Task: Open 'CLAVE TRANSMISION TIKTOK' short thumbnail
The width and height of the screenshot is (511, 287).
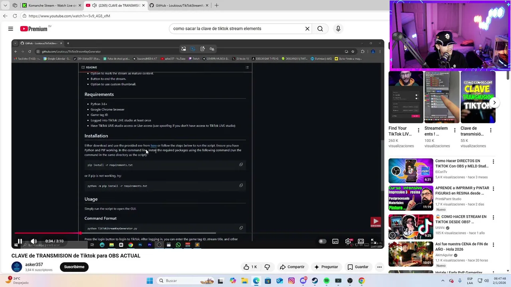Action: [478, 97]
